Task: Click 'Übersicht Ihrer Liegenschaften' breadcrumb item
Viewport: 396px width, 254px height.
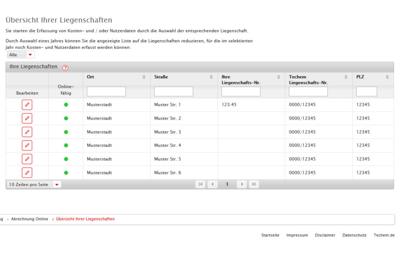Action: (85, 219)
